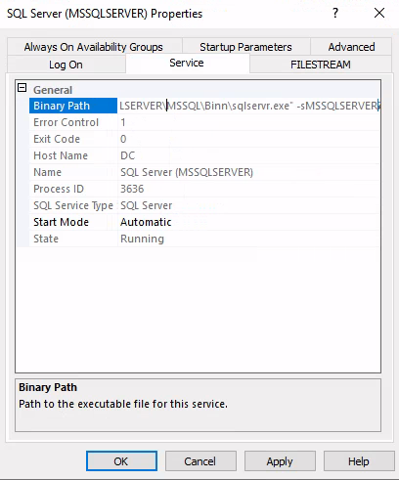Screen dimensions: 399x480
Task: Click the Automatic start mode value
Action: [x=146, y=222]
